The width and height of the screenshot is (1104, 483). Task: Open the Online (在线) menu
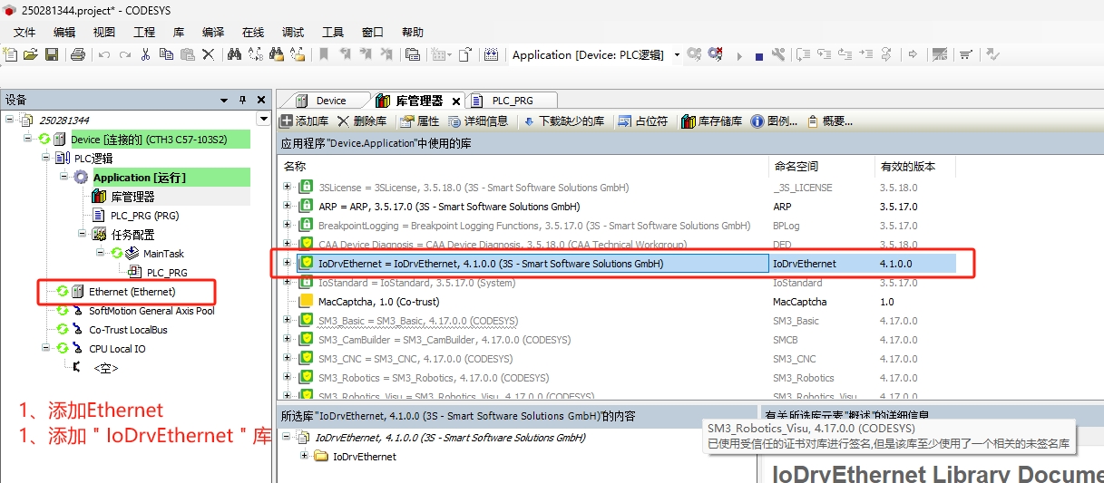point(253,32)
